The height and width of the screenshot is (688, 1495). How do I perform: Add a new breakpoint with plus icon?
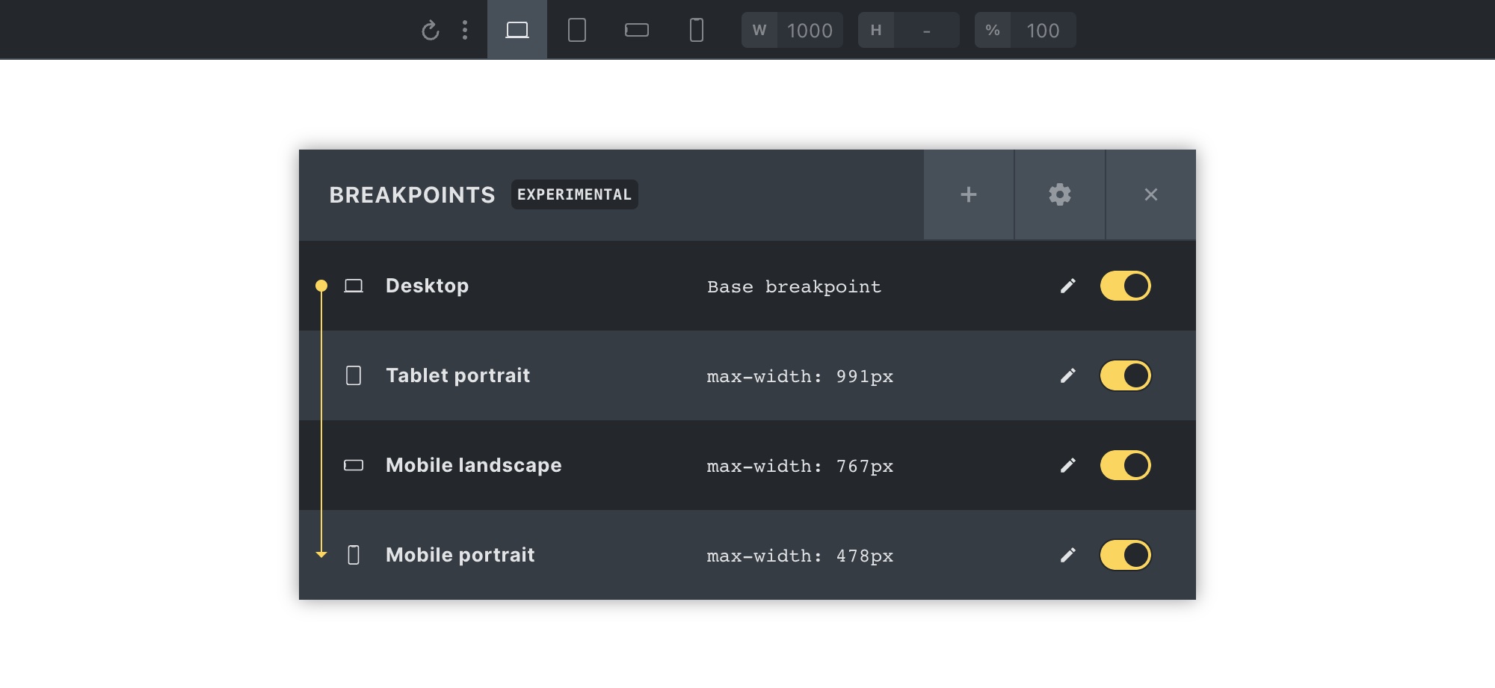coord(969,194)
